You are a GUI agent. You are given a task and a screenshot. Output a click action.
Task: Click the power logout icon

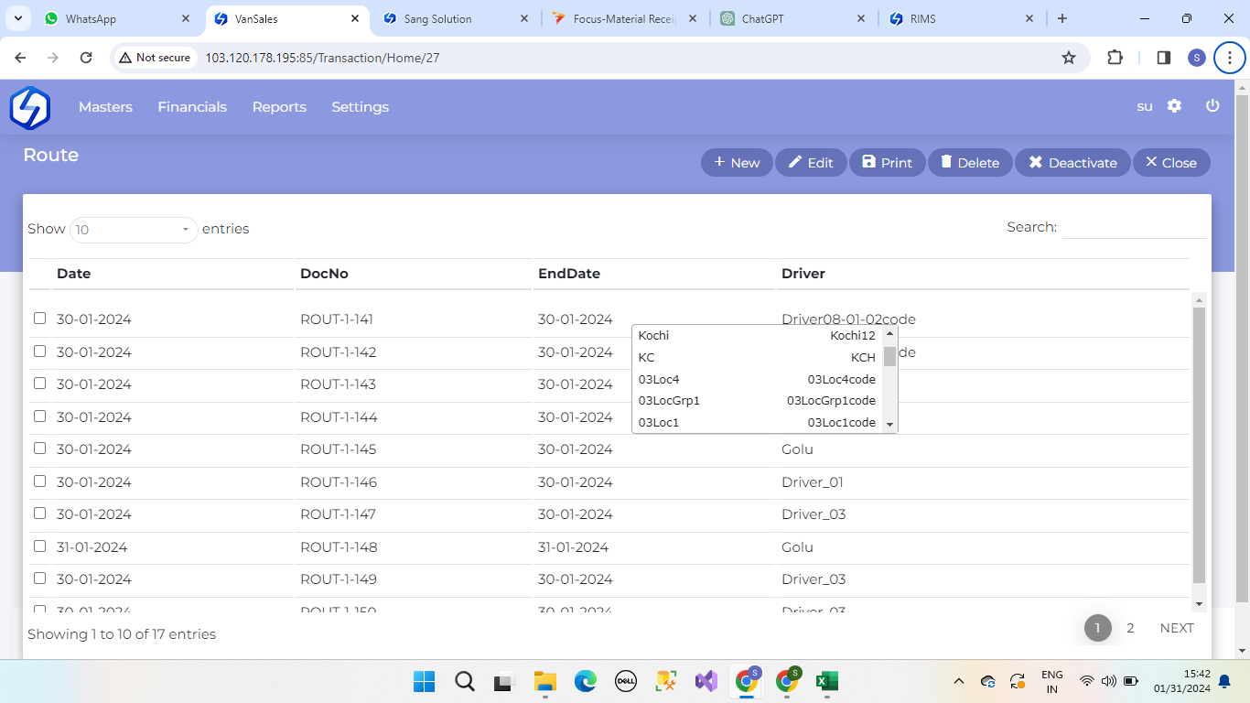(x=1212, y=106)
